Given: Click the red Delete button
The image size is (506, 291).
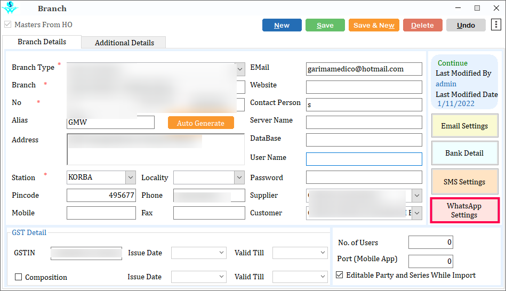Looking at the screenshot, I should [422, 25].
